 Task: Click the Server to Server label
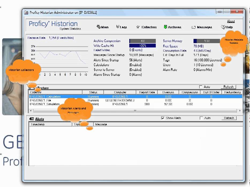(x=104, y=70)
